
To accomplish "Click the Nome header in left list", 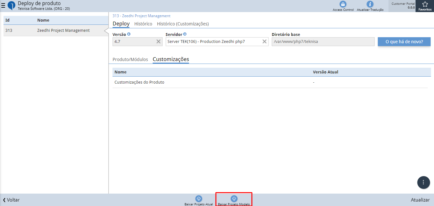I will pyautogui.click(x=43, y=20).
